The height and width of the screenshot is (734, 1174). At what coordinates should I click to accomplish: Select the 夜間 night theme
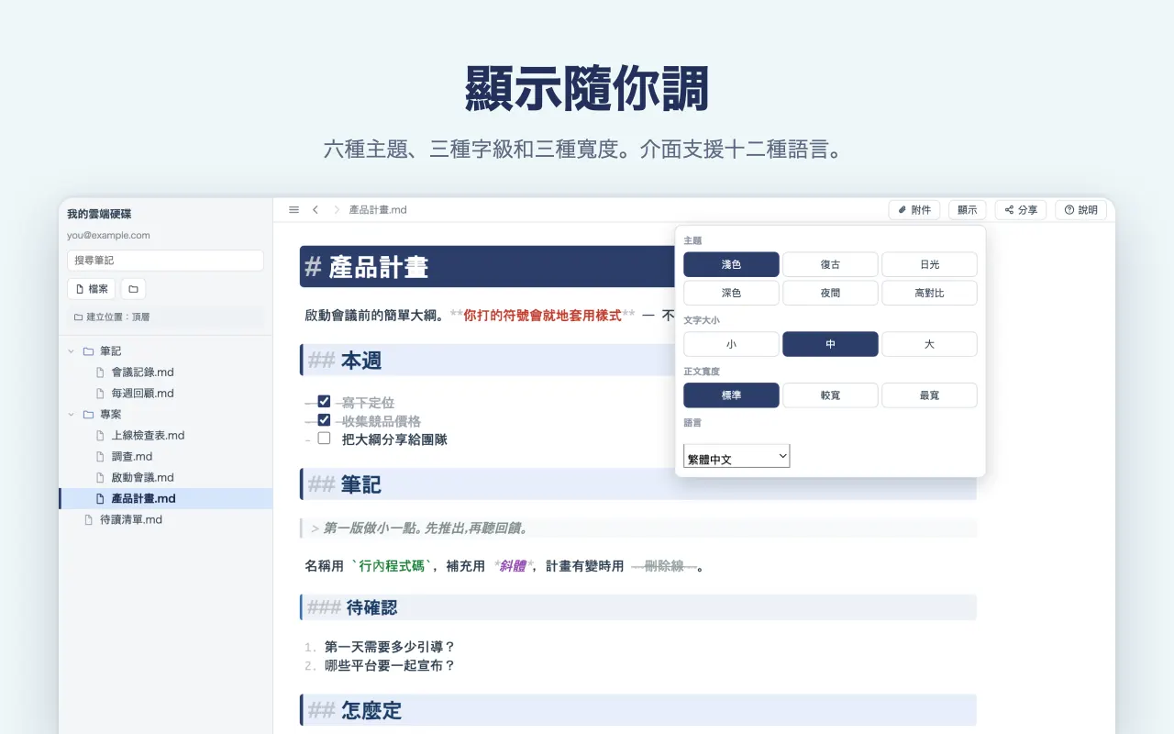click(x=830, y=293)
